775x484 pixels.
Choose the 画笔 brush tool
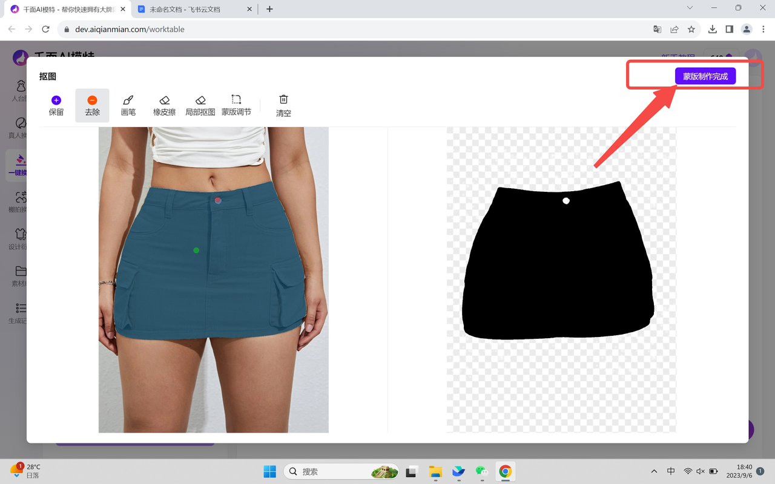click(128, 105)
